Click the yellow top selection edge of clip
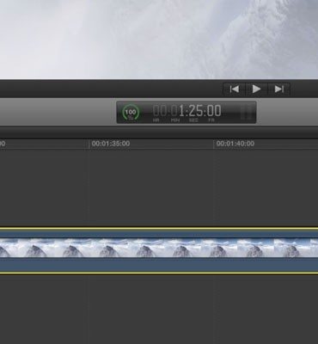The height and width of the screenshot is (344, 318). tap(159, 228)
